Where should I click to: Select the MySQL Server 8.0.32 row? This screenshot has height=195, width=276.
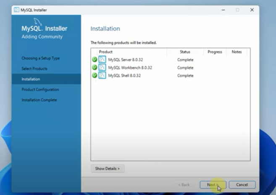click(x=171, y=60)
